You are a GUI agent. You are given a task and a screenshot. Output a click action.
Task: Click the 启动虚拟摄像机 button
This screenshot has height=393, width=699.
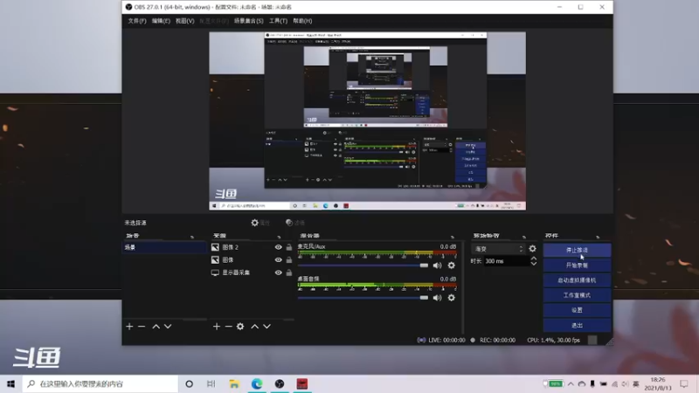pos(577,280)
